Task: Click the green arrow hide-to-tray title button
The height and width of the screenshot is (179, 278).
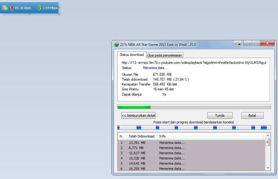Action: [x=238, y=44]
